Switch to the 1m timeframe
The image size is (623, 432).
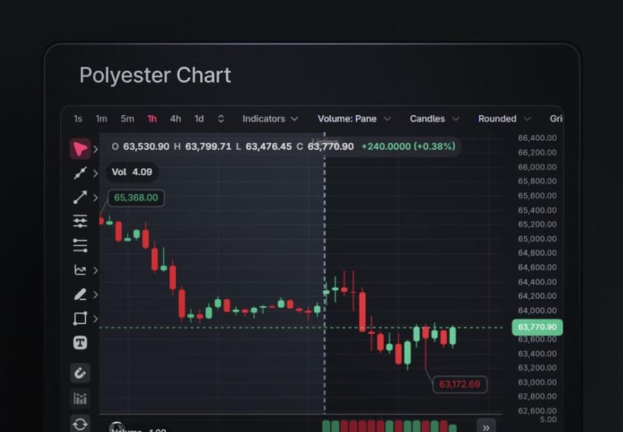tap(101, 119)
